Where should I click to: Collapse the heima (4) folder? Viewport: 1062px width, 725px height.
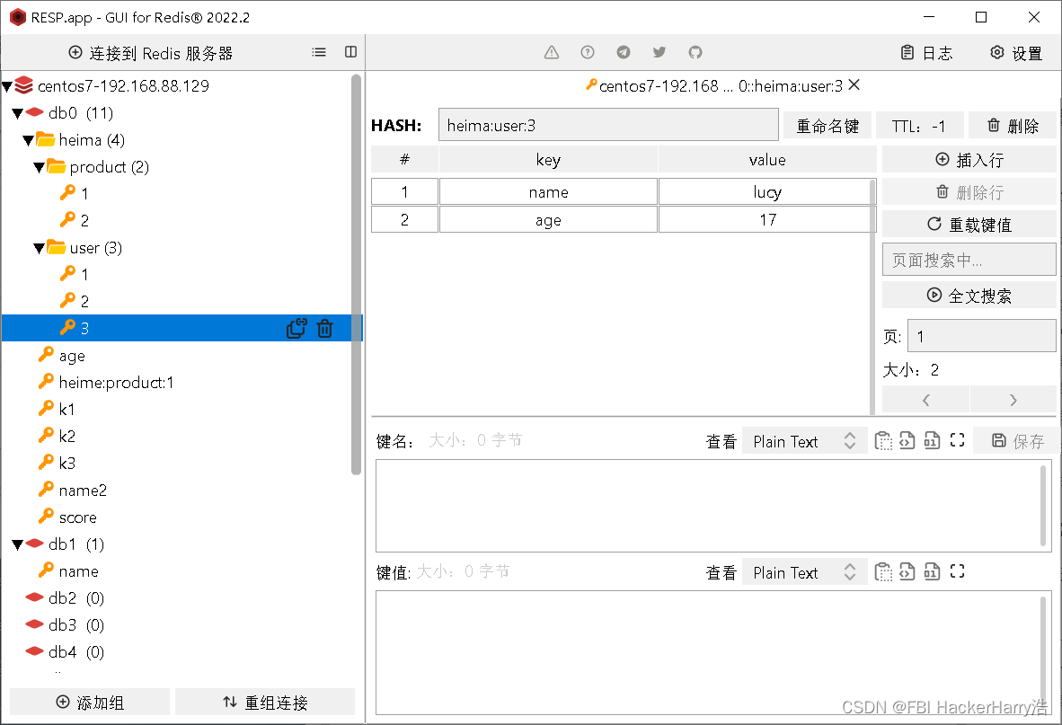[29, 140]
